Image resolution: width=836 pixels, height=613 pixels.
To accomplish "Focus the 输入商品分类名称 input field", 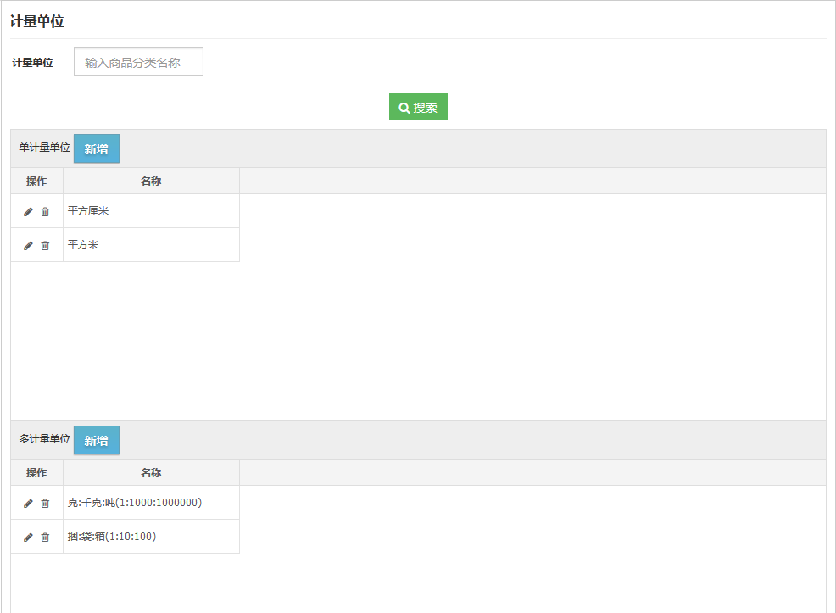I will point(138,63).
